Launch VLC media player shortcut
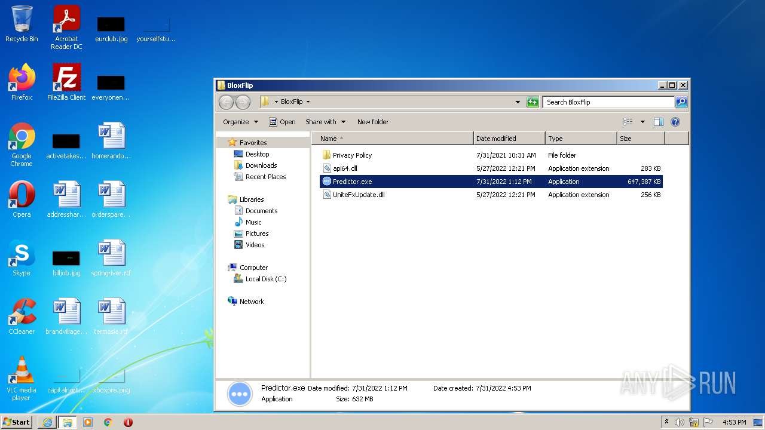This screenshot has height=430, width=765. tap(22, 379)
